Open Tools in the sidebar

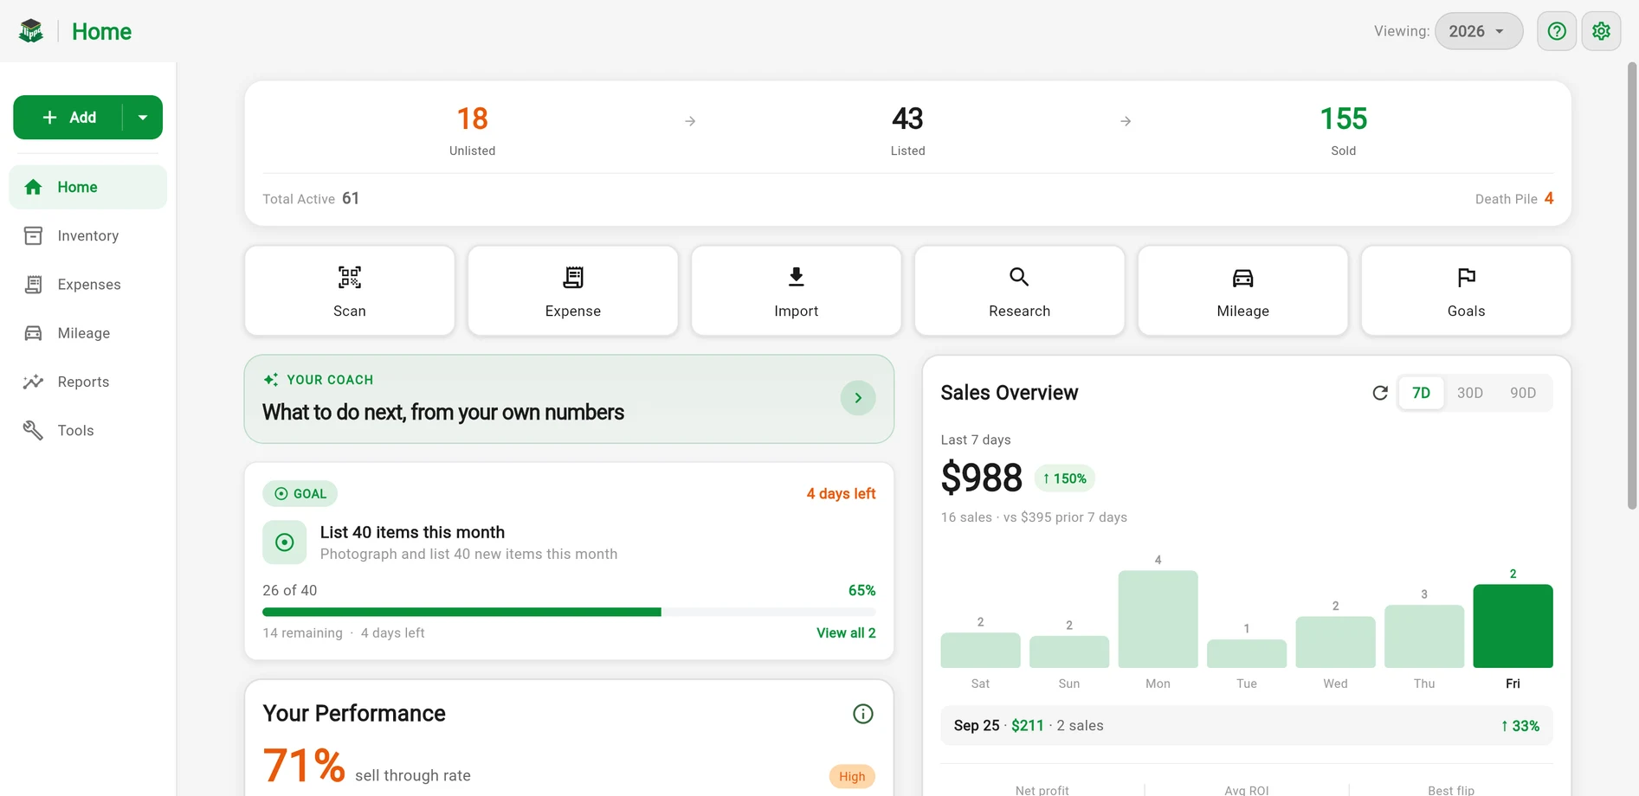pos(87,430)
